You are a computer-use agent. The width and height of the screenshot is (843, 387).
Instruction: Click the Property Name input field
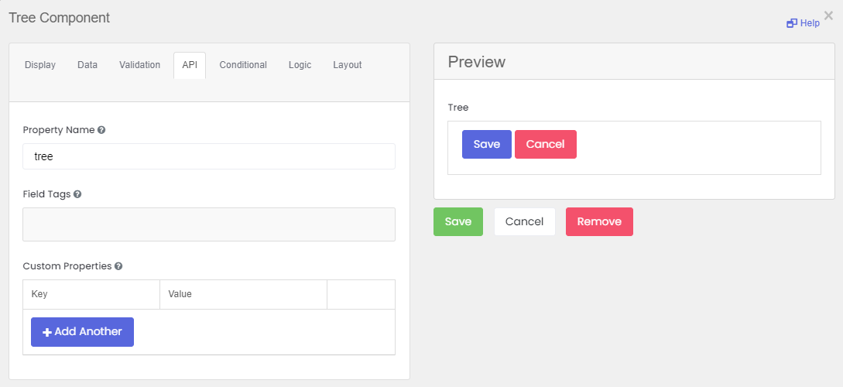pos(209,156)
